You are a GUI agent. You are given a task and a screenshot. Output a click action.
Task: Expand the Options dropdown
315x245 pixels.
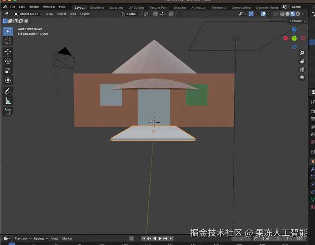tap(297, 21)
